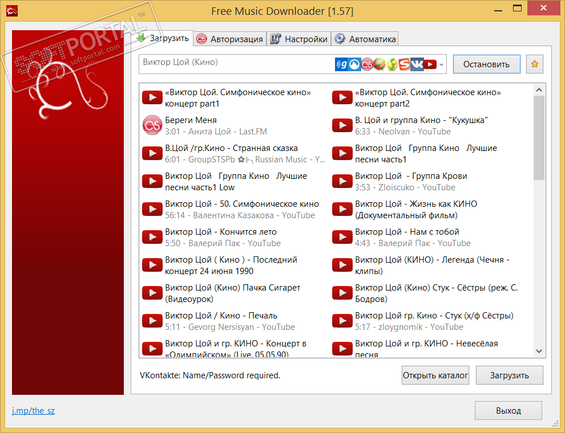Click the blue 'g' sound-wave source icon
Screen dimensions: 565x433
[341, 64]
